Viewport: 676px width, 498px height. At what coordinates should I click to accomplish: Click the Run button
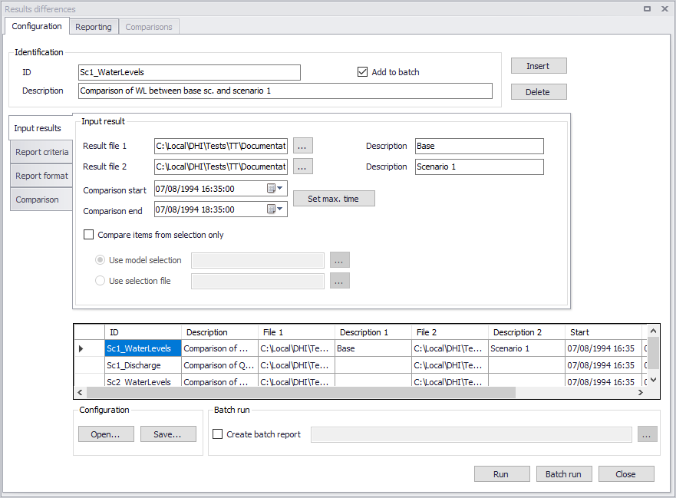[x=502, y=474]
